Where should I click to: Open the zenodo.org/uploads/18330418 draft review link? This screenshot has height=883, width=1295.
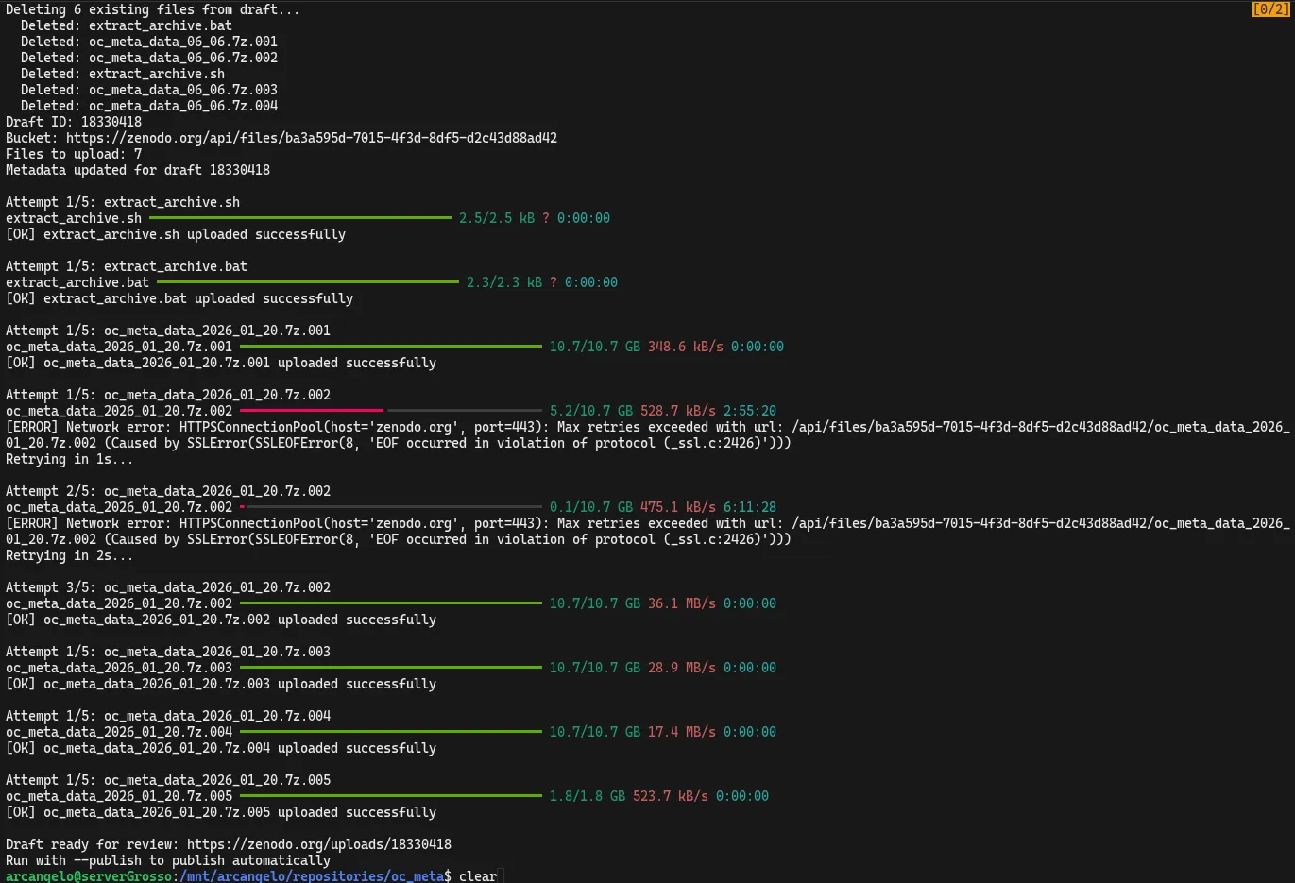click(x=318, y=844)
